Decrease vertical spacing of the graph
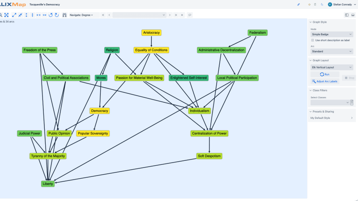 tap(32, 15)
